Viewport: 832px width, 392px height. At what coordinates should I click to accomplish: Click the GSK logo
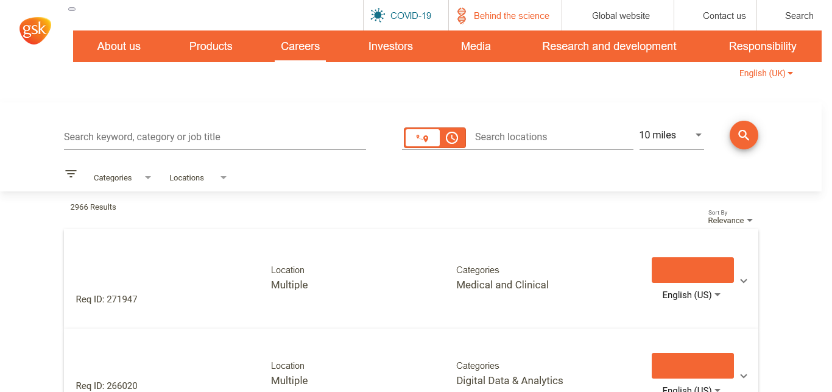click(35, 30)
